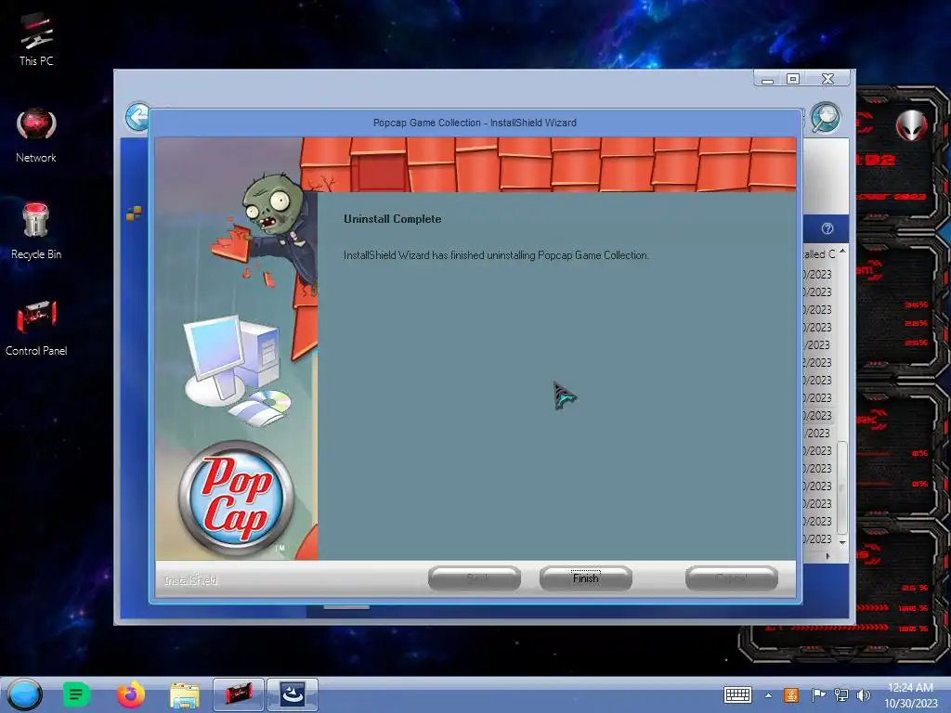The image size is (951, 713).
Task: Click the greyed-out Back button in the wizard
Action: 475,577
